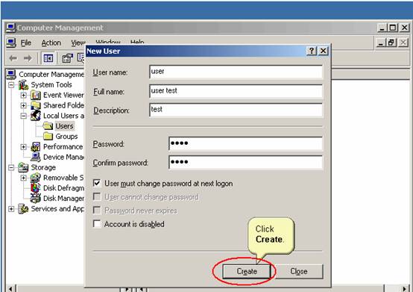Open the Action menu
Image resolution: width=413 pixels, height=292 pixels.
click(51, 43)
